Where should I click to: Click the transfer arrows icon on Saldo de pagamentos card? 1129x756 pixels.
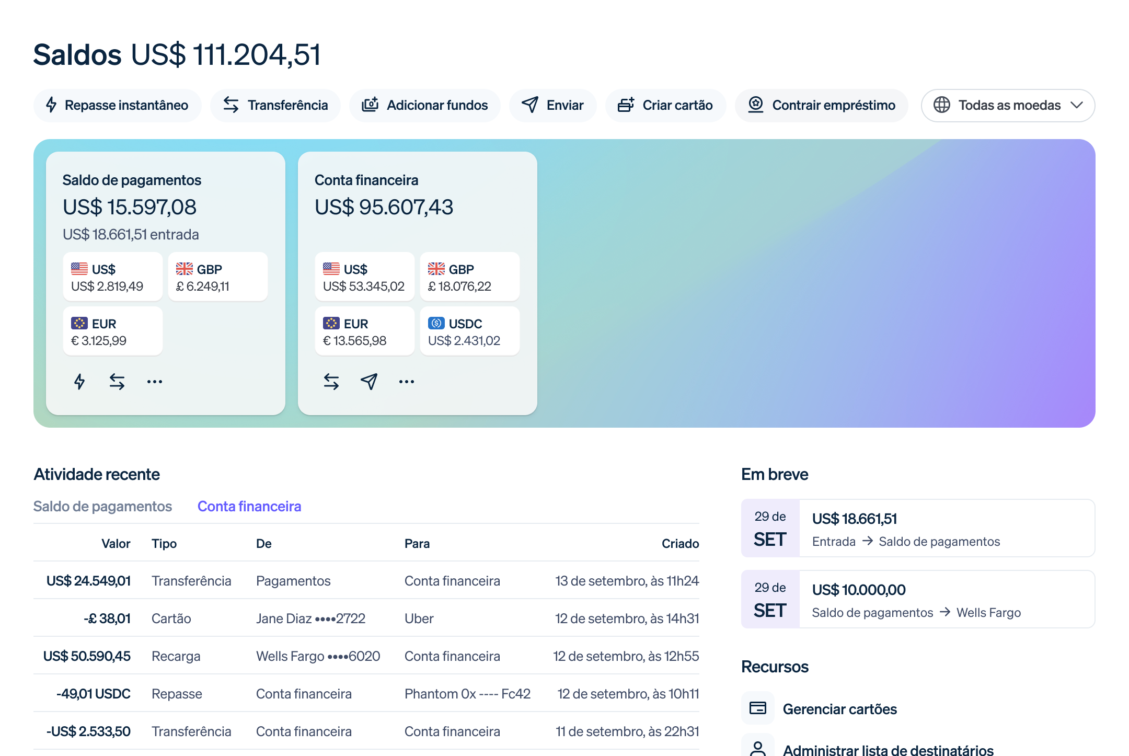coord(117,381)
